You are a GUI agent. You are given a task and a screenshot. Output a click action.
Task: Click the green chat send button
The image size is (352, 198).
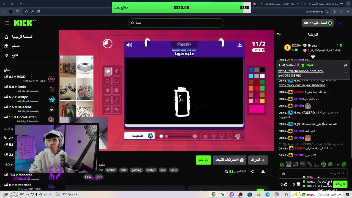click(x=340, y=184)
